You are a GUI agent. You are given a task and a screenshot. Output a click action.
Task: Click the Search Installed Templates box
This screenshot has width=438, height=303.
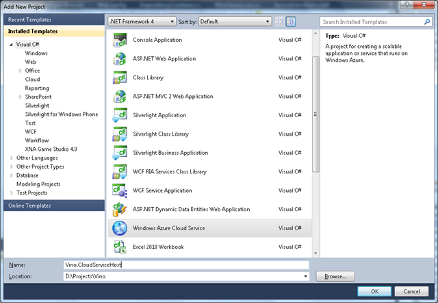pyautogui.click(x=376, y=22)
